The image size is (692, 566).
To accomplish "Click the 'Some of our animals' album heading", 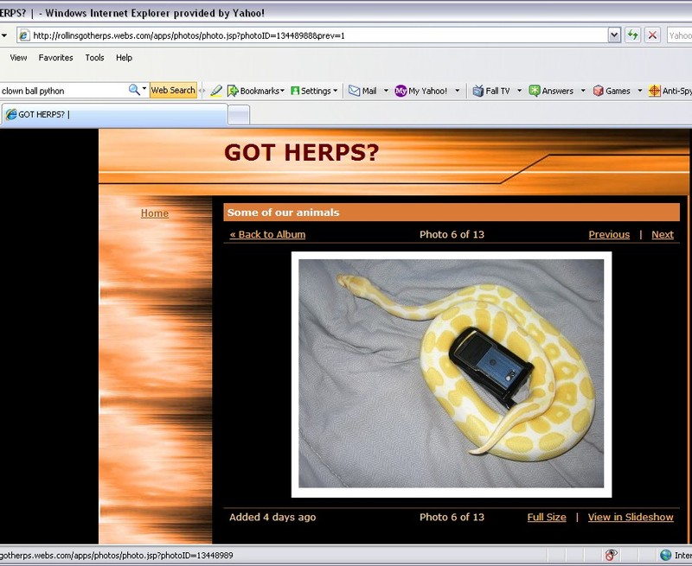I will point(284,213).
